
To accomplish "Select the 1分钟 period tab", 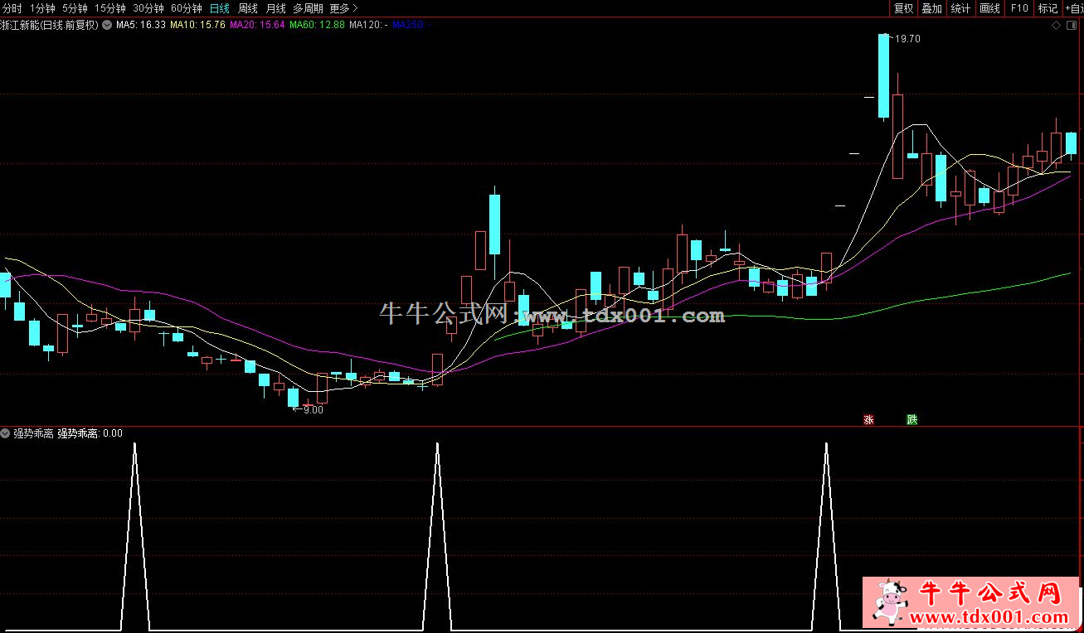I will pyautogui.click(x=42, y=8).
